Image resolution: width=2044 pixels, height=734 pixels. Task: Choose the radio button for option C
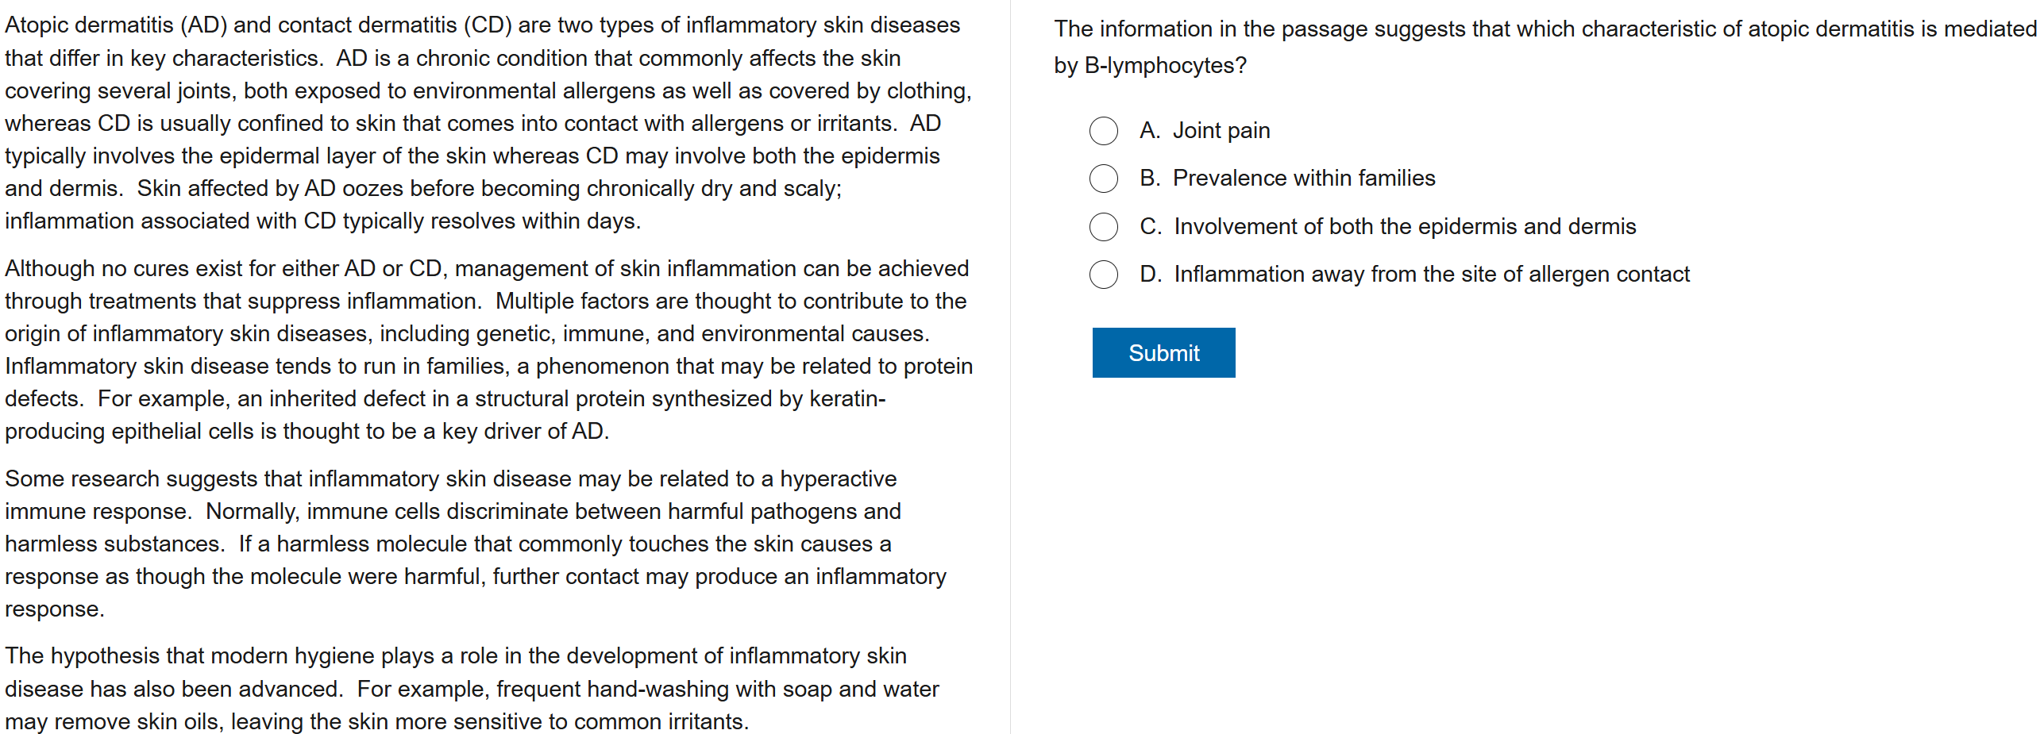pos(1103,227)
